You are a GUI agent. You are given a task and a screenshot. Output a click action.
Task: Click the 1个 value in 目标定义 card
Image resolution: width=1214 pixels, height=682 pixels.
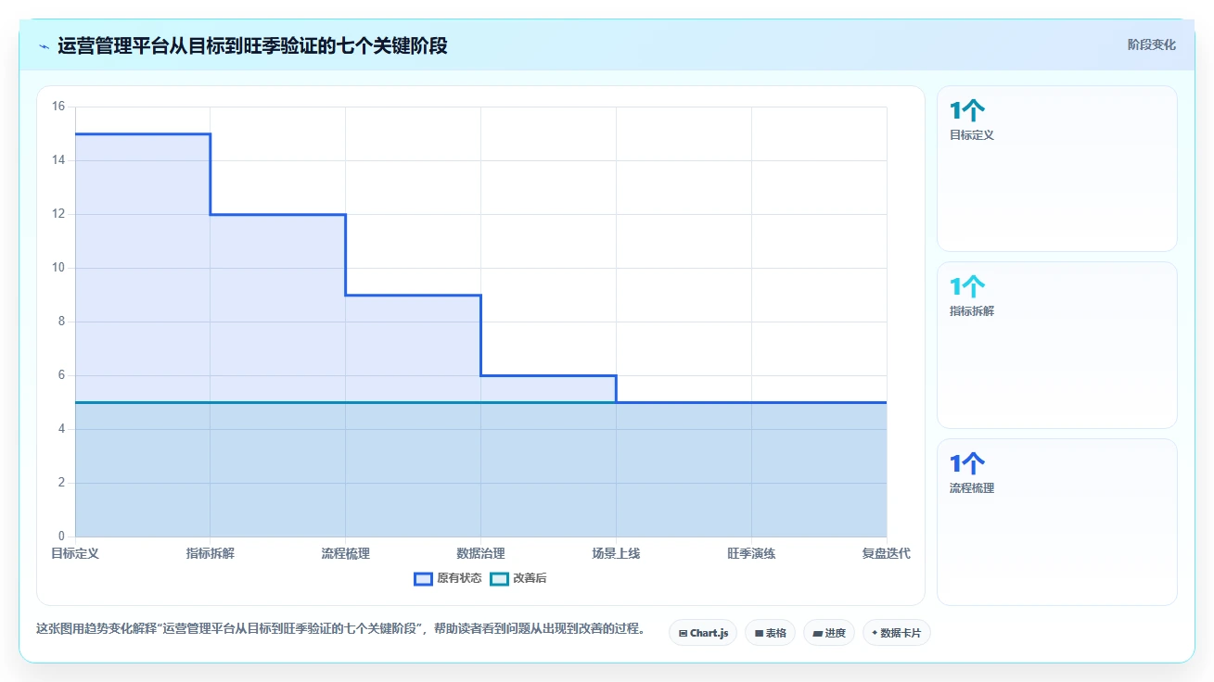coord(966,111)
